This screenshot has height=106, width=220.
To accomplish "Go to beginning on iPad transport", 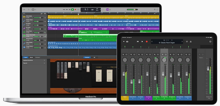I will (x=138, y=41).
